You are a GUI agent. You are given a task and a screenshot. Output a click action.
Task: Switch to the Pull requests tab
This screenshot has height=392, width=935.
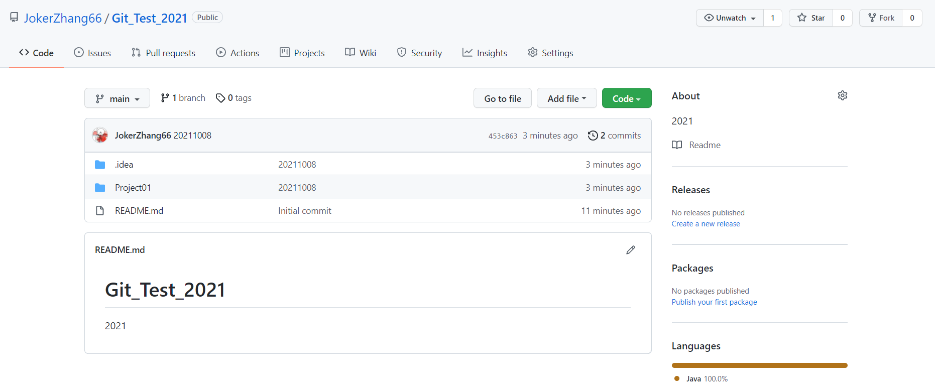[163, 53]
